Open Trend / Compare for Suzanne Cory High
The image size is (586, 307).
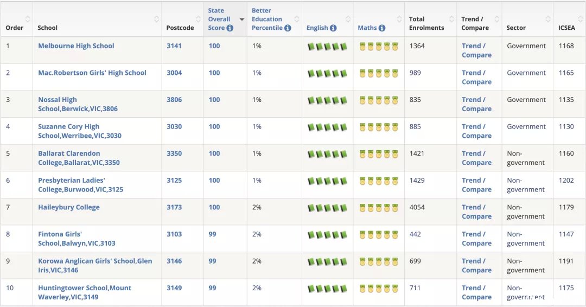476,131
